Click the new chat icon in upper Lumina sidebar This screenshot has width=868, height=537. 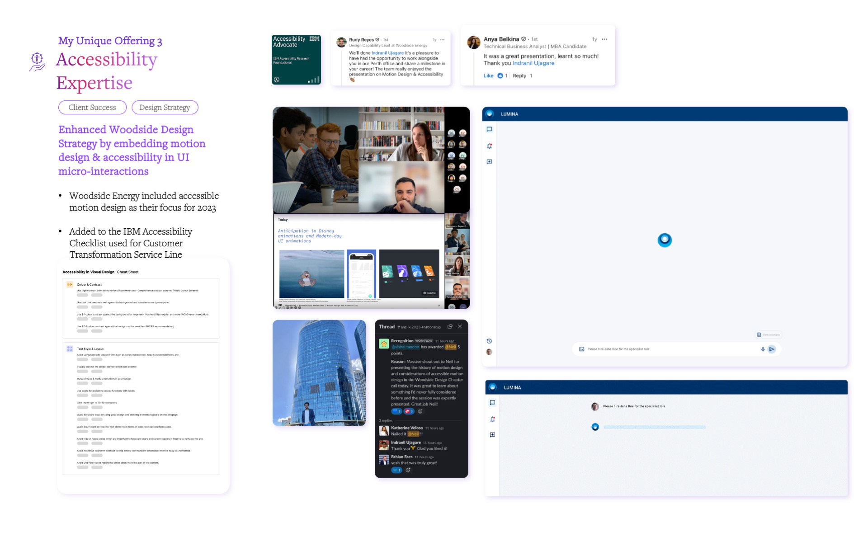tap(489, 162)
